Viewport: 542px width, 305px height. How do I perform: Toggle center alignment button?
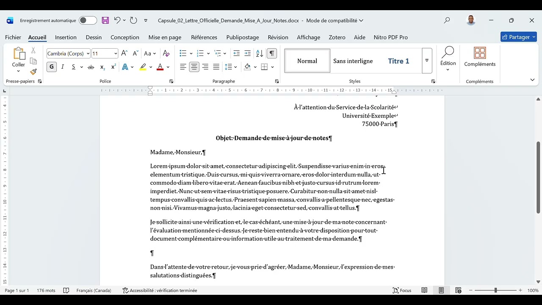click(194, 67)
